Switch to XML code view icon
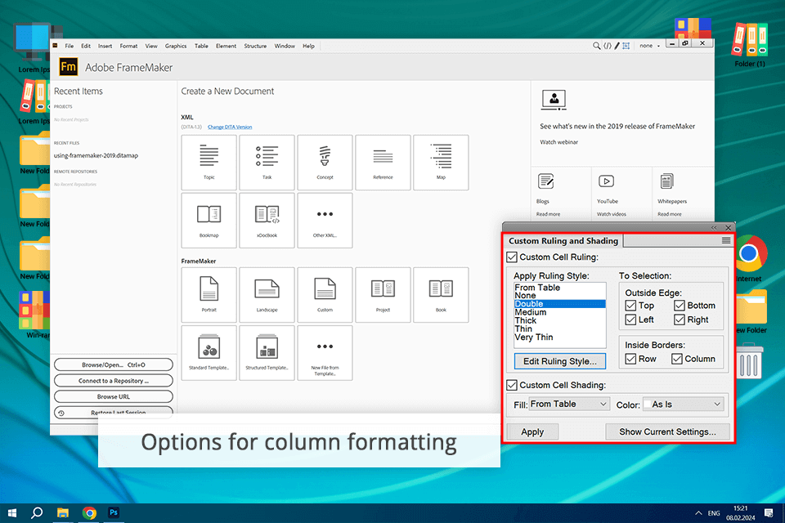Screen dimensions: 785x523 click(608, 46)
